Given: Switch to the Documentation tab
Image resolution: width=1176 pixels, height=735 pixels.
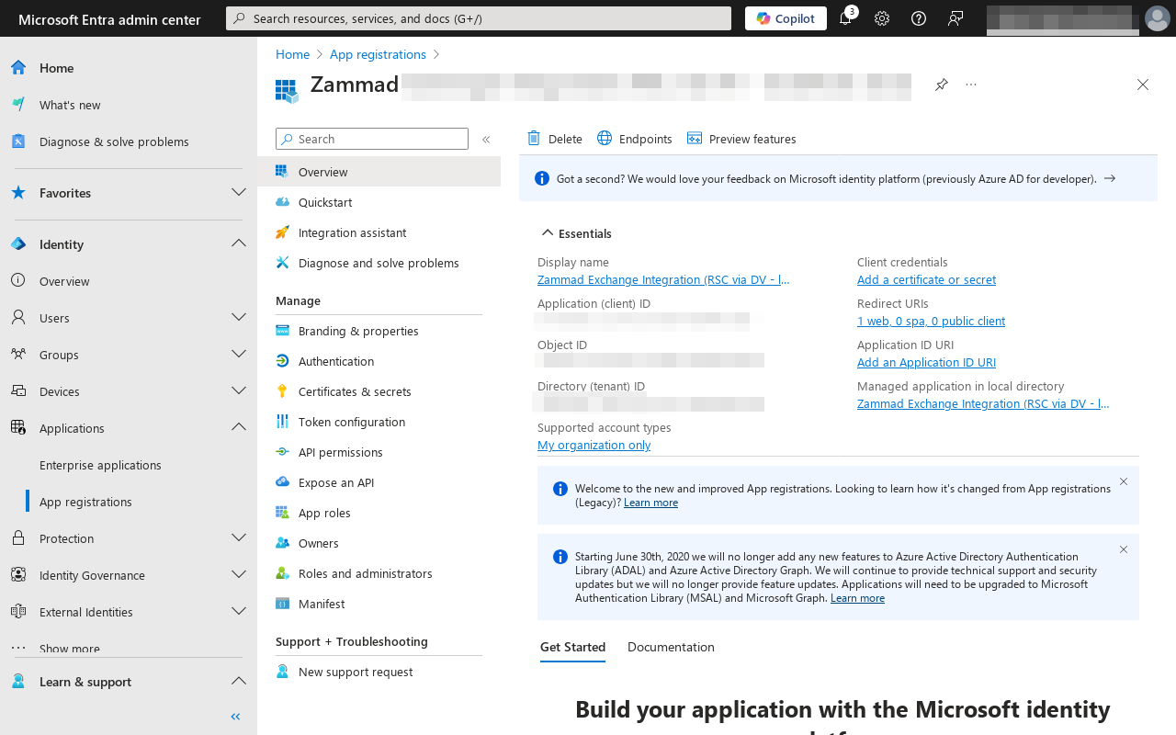Looking at the screenshot, I should click(671, 647).
